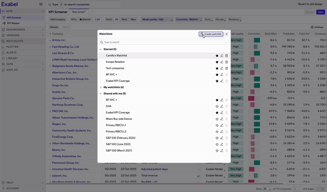This screenshot has width=327, height=192.
Task: Star S&P 500 (February 2024) watchlist
Action: pyautogui.click(x=217, y=138)
